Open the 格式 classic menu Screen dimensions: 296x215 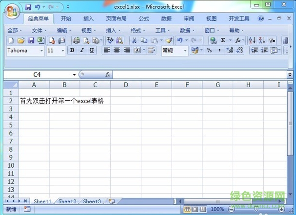138,31
